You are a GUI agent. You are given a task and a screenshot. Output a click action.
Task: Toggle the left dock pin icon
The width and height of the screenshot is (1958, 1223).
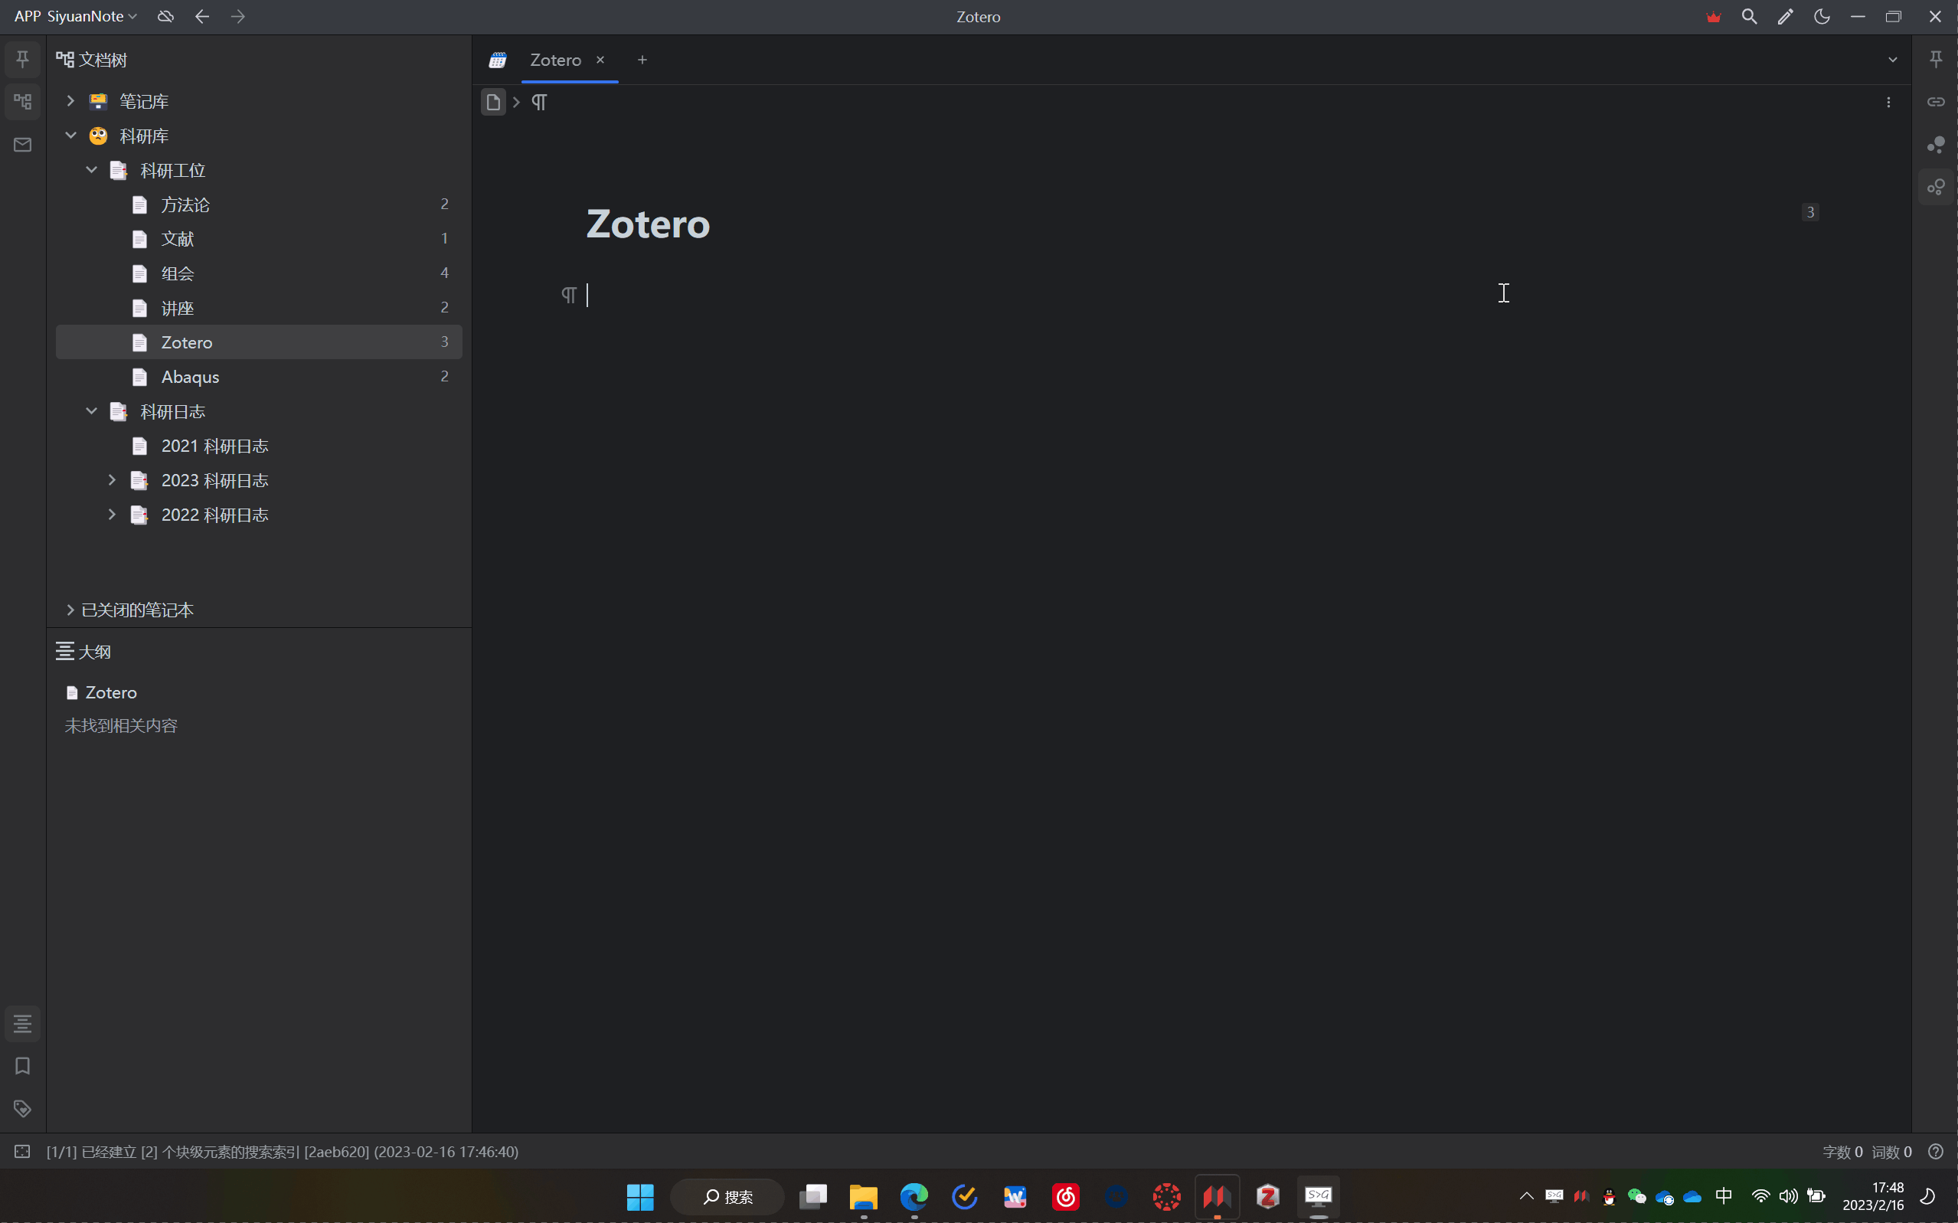click(23, 59)
